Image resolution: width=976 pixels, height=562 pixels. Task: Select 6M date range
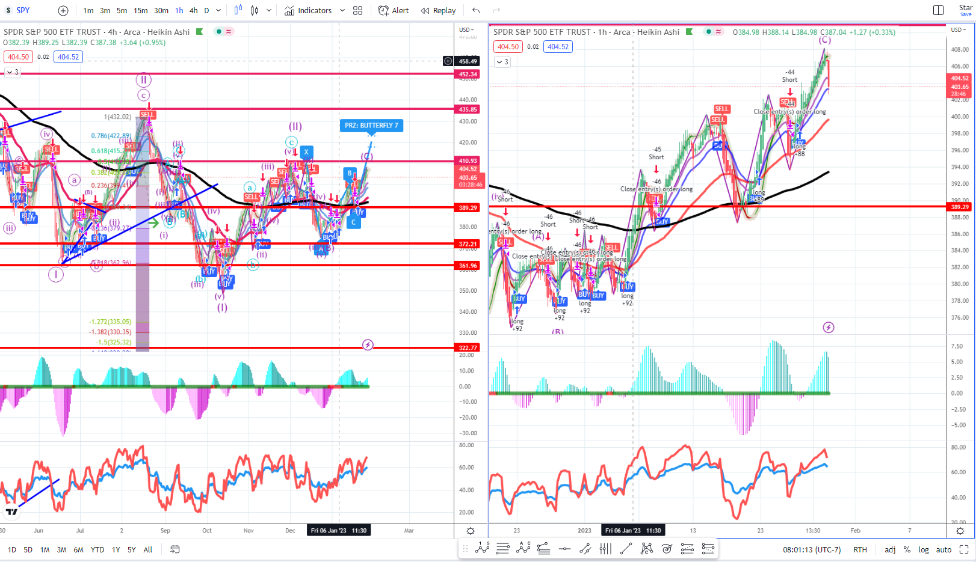coord(79,549)
